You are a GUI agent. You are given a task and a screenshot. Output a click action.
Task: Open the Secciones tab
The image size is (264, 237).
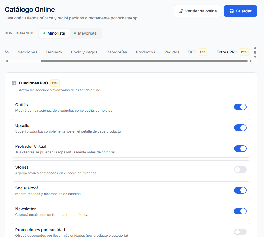pyautogui.click(x=27, y=52)
